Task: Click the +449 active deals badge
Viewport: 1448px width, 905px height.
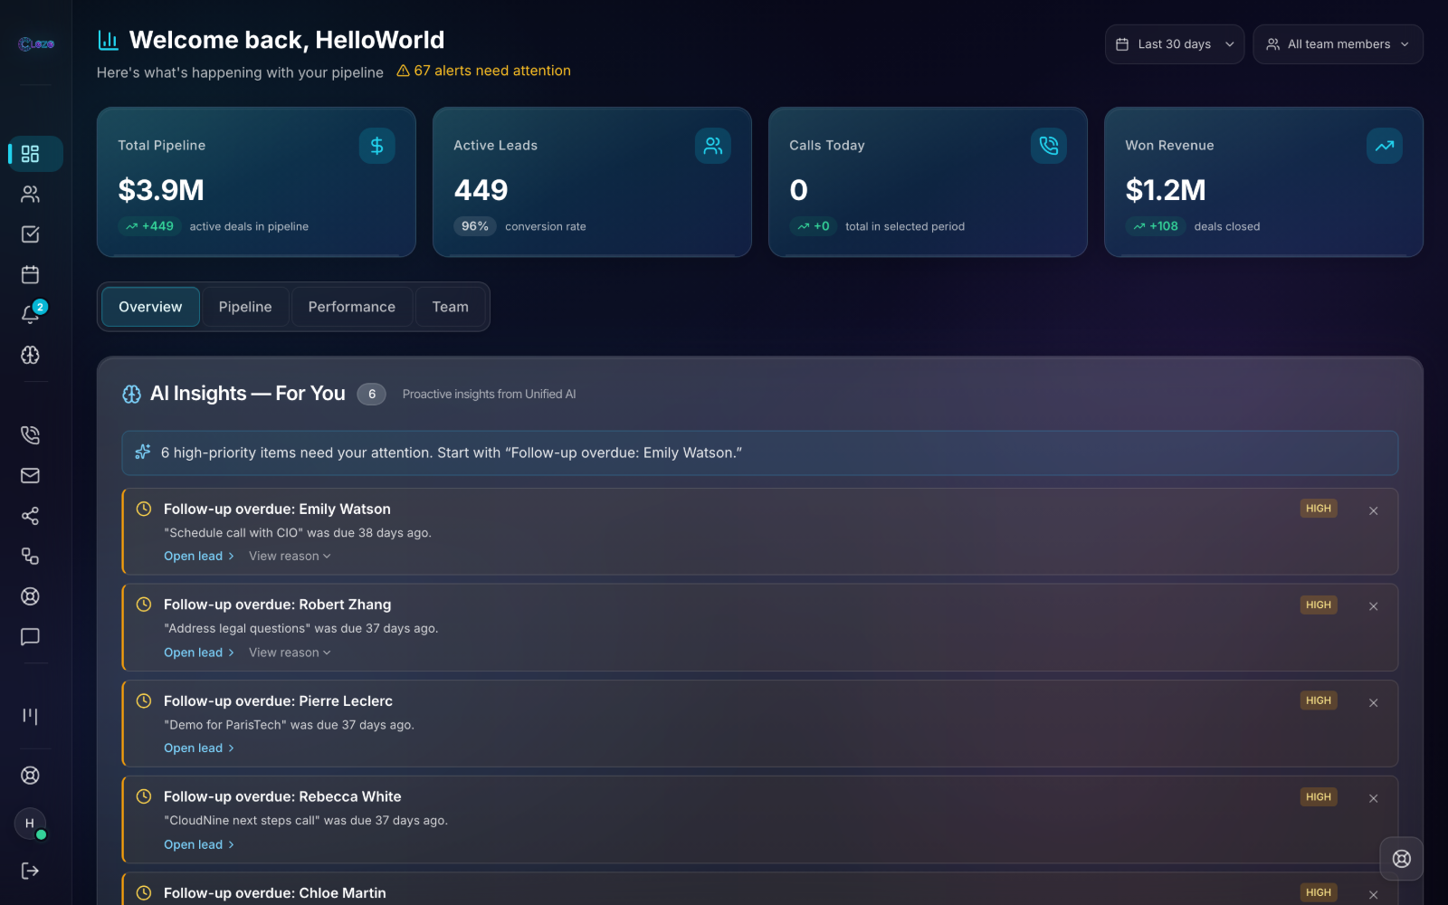Action: pos(149,226)
